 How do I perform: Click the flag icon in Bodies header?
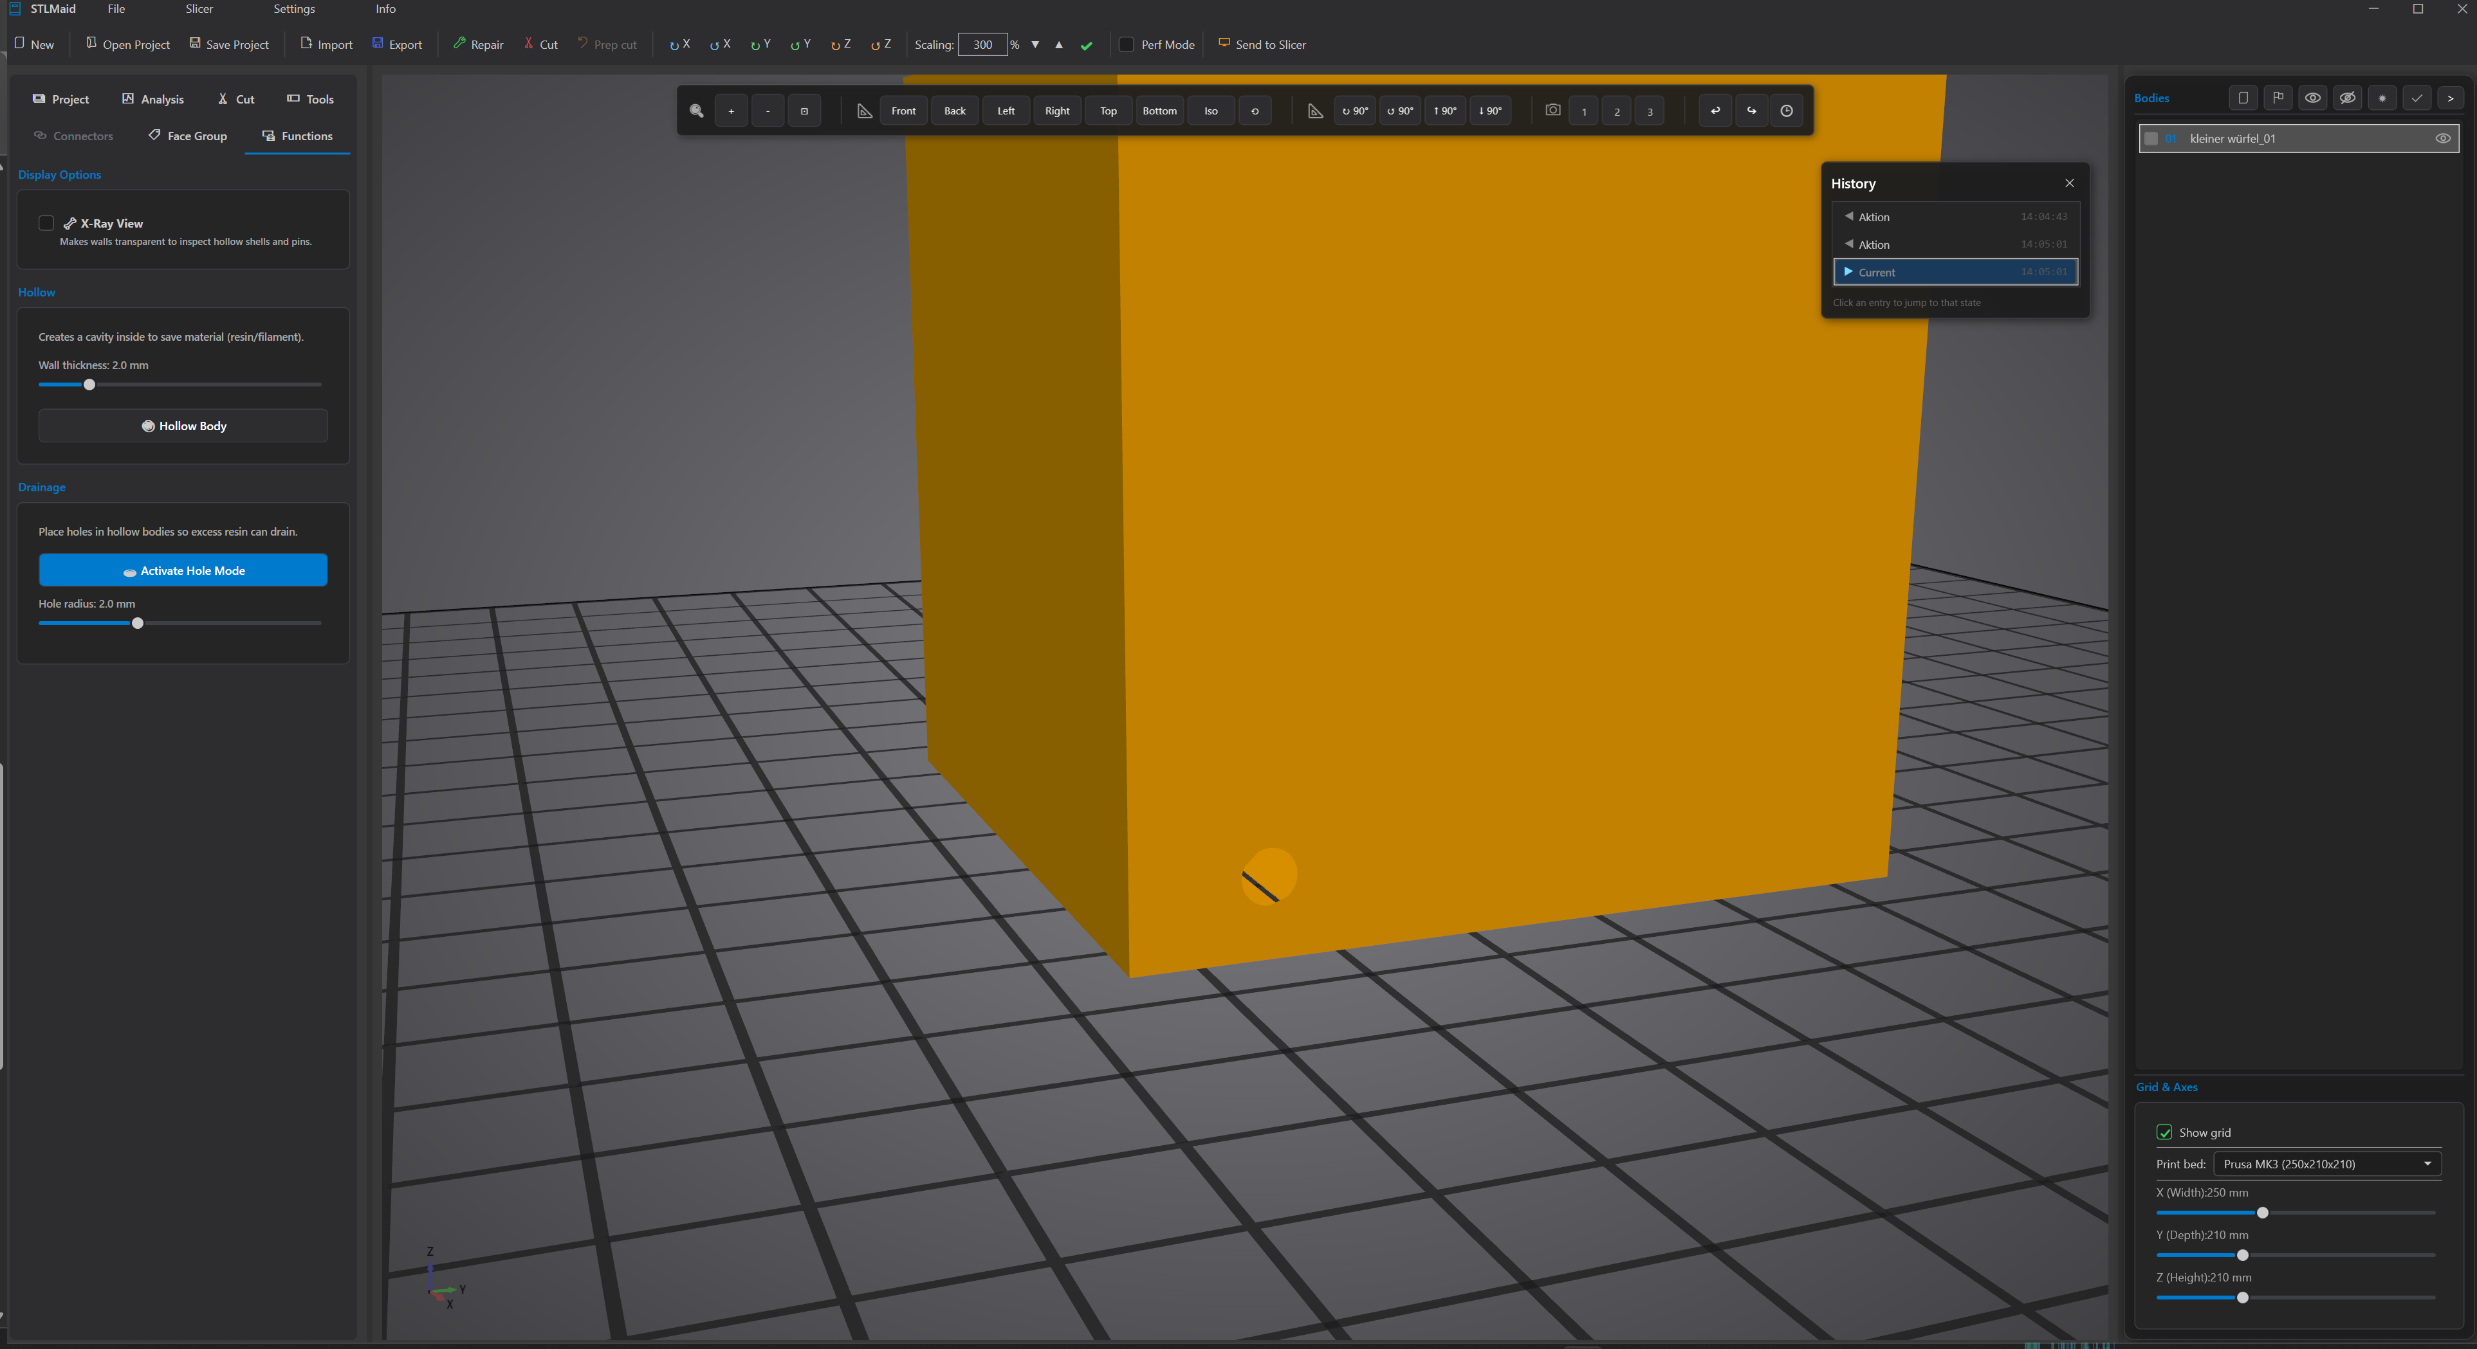point(2278,98)
